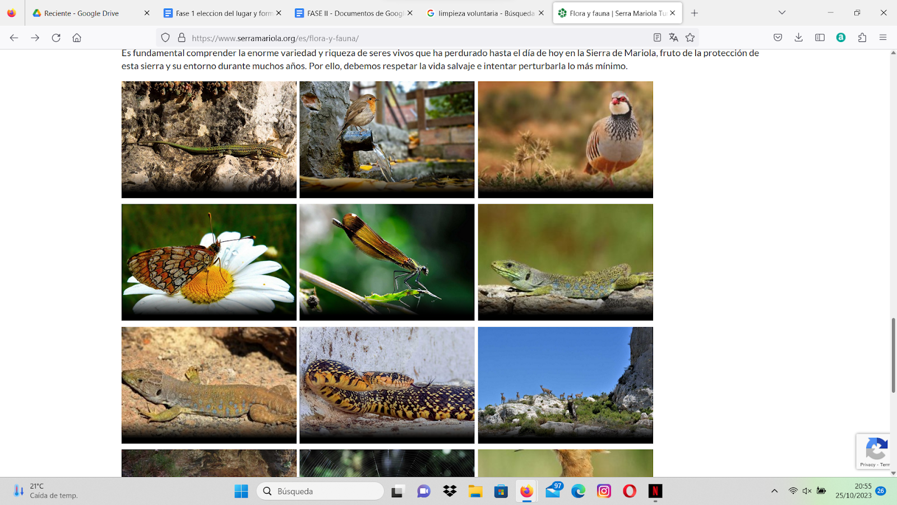Close the limpieza voluntaria tab

541,13
